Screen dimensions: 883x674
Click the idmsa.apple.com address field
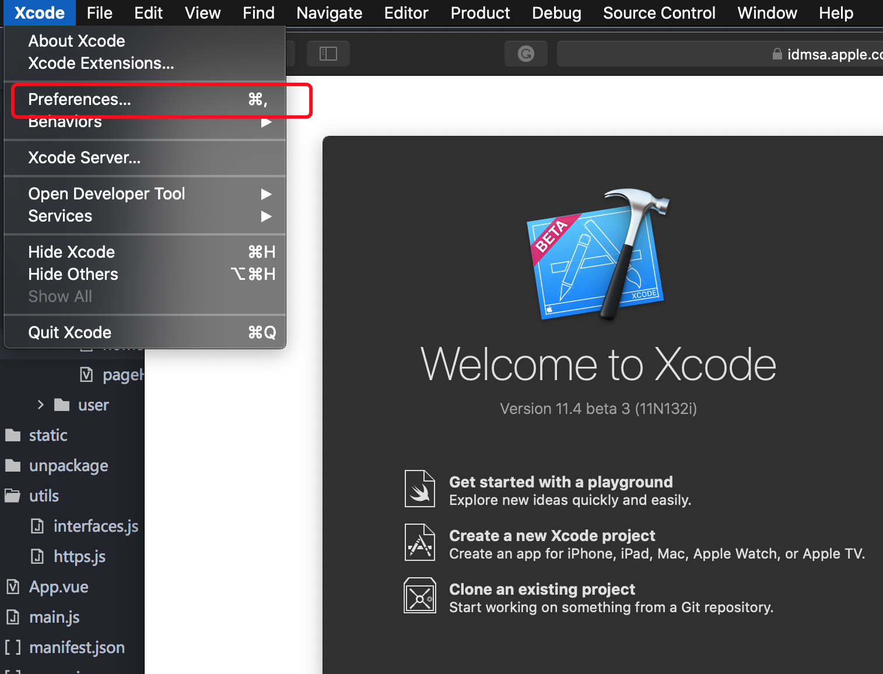click(720, 54)
